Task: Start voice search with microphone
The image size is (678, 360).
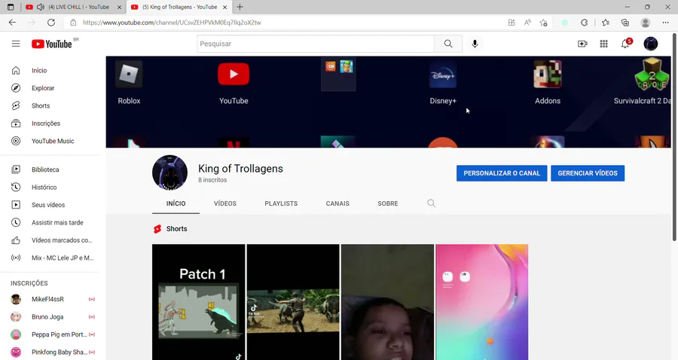Action: pos(475,44)
